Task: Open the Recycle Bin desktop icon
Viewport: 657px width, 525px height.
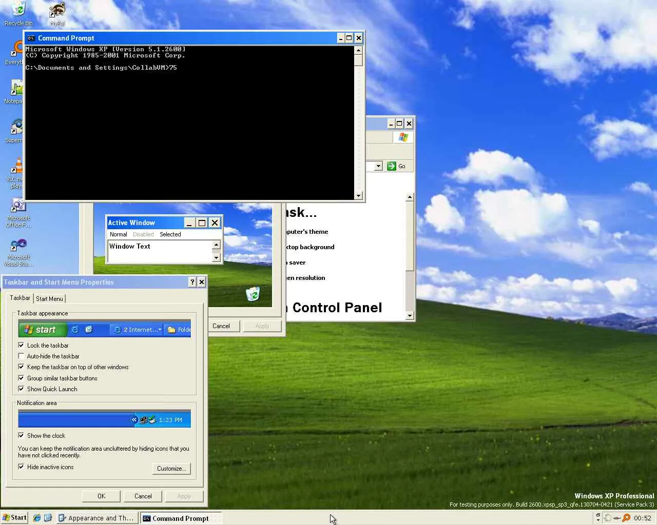Action: pyautogui.click(x=18, y=14)
